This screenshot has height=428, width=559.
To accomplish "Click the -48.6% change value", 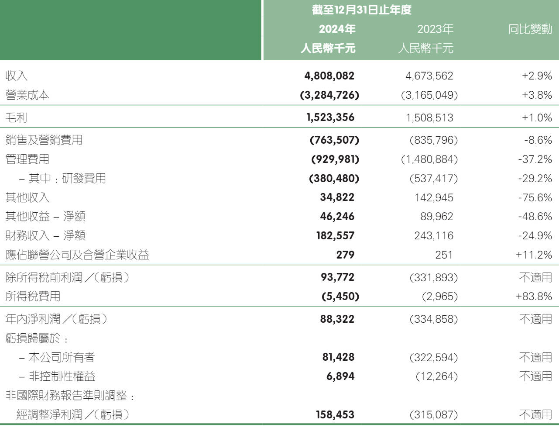I will pos(535,216).
